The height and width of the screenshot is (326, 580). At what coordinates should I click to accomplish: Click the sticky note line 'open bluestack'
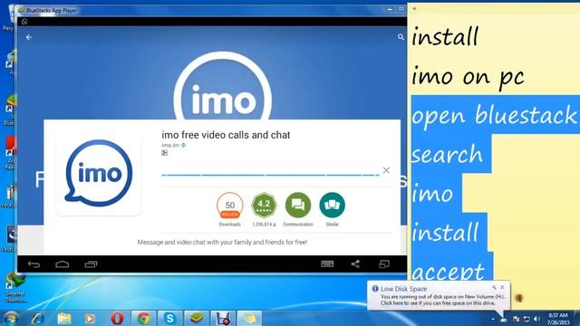coord(494,115)
